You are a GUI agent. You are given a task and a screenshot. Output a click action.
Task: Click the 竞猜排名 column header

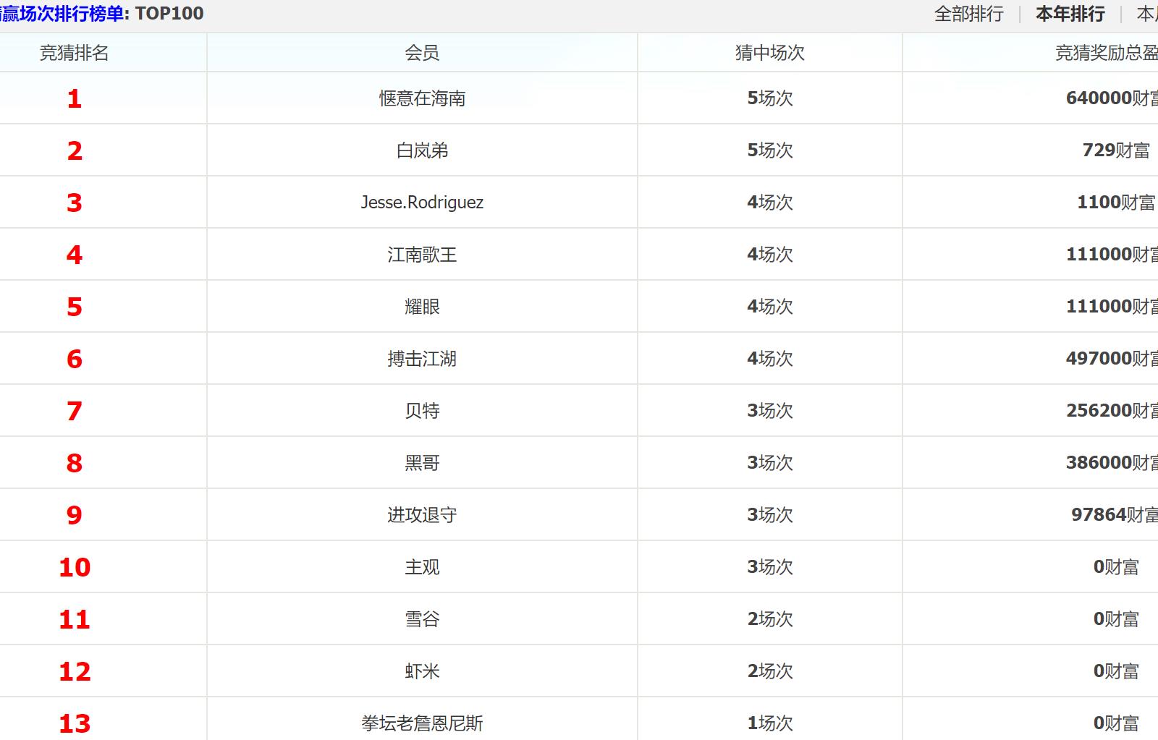point(74,53)
